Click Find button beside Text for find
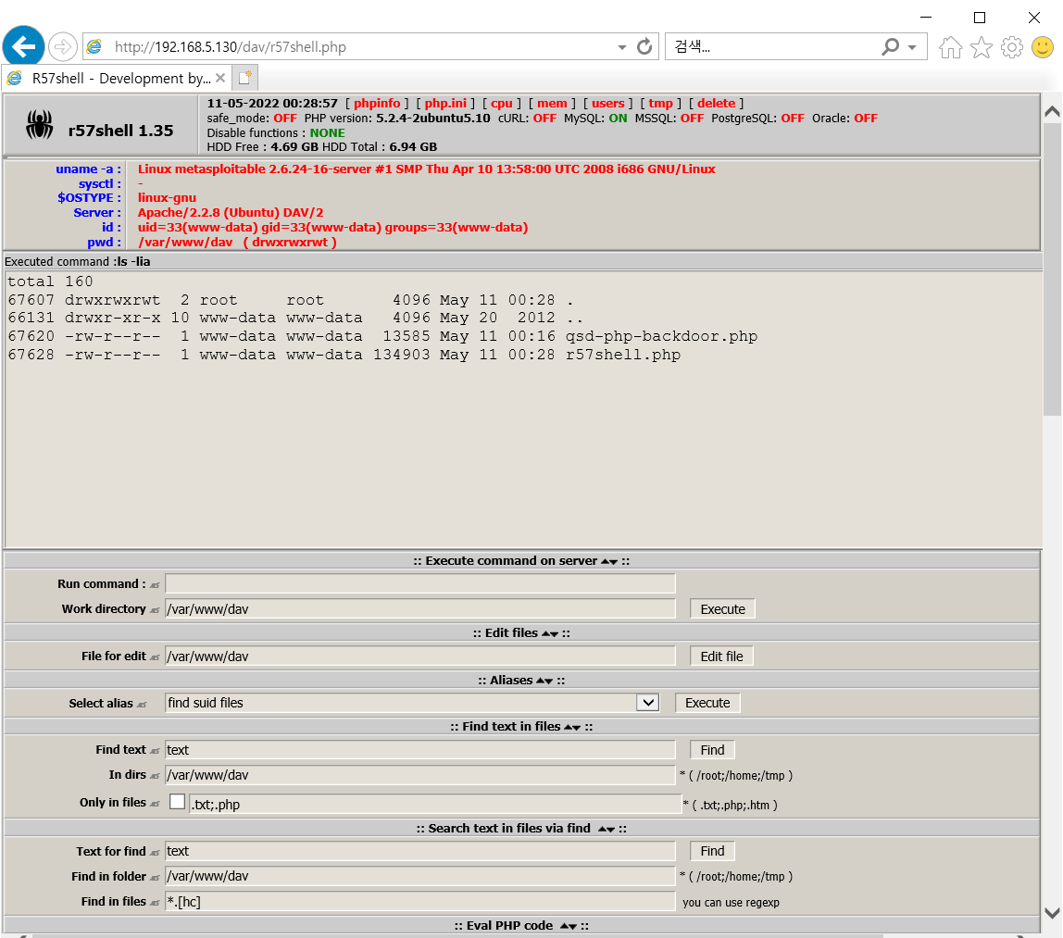Screen dimensions: 1063x938 click(712, 851)
